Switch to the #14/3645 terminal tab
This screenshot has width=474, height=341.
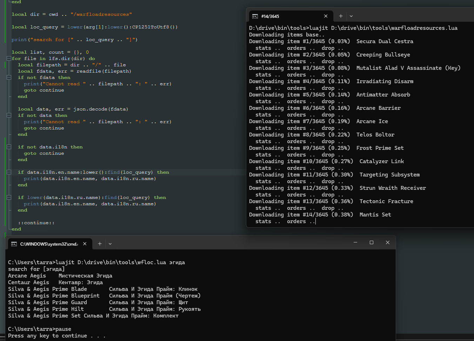coord(290,16)
